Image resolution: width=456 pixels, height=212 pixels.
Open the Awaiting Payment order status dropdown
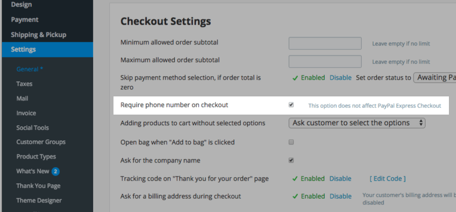point(435,77)
